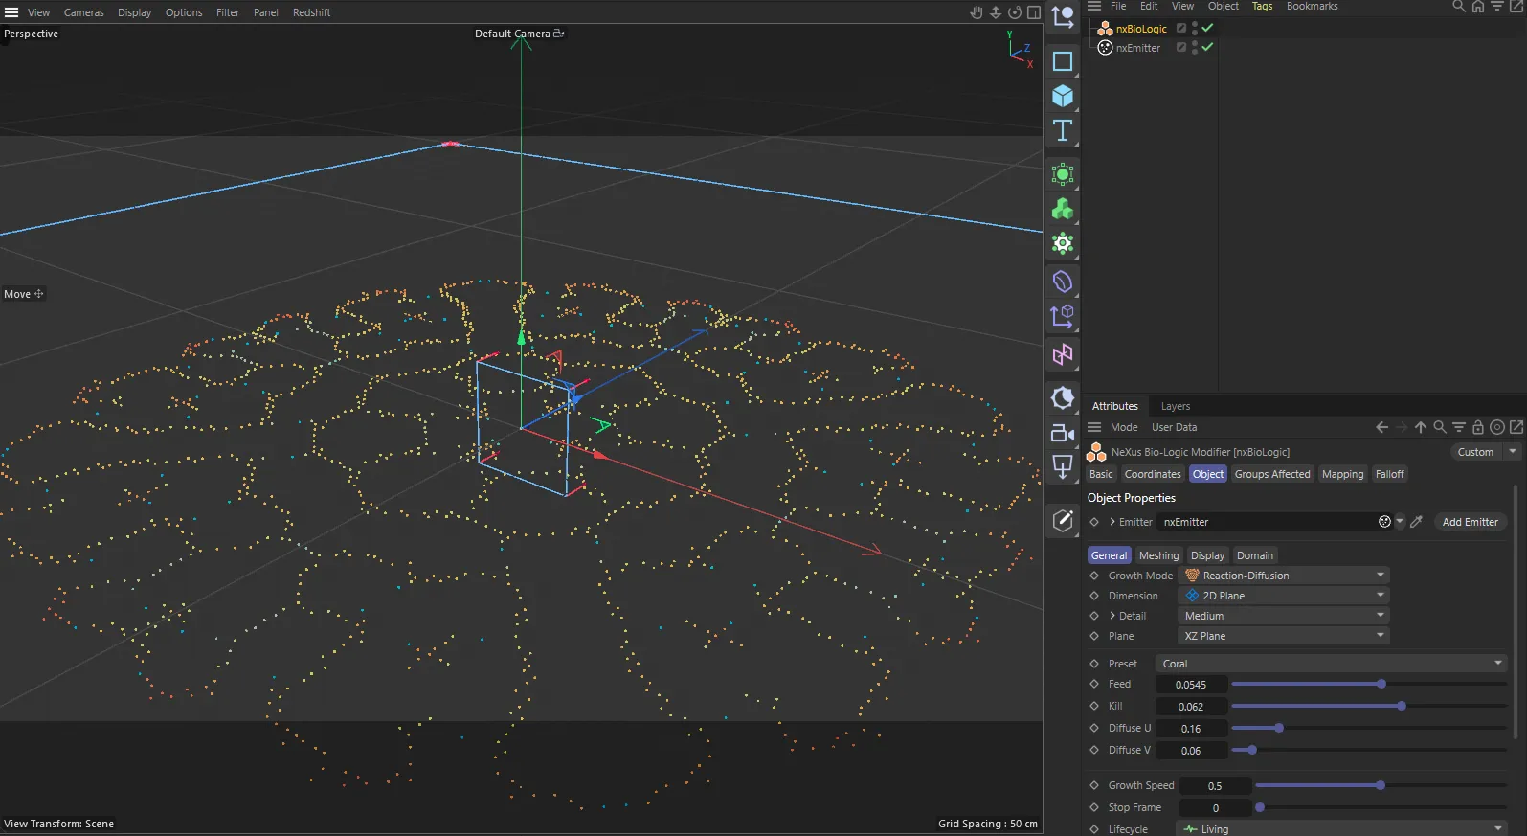Open the Dimension 2D Plane dropdown
1527x836 pixels.
(x=1284, y=596)
